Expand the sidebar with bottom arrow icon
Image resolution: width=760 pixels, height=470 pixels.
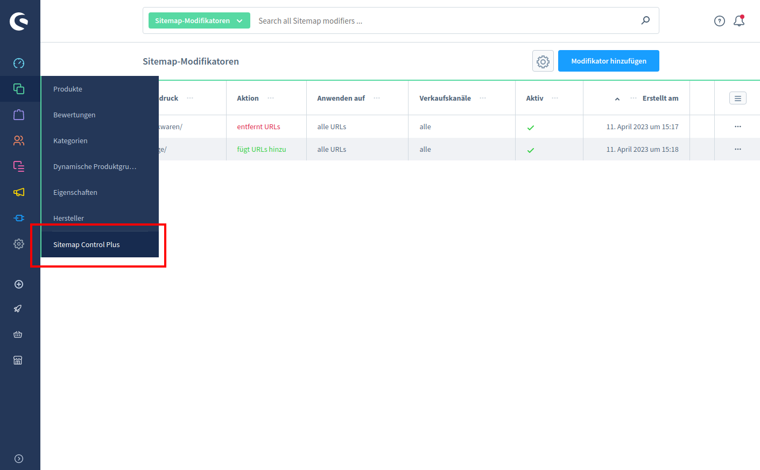click(x=19, y=459)
